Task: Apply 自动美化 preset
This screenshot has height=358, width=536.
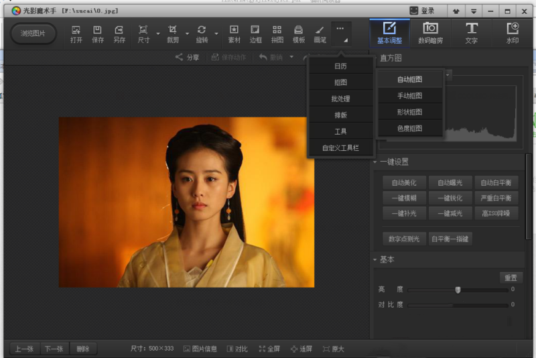Action: (404, 182)
